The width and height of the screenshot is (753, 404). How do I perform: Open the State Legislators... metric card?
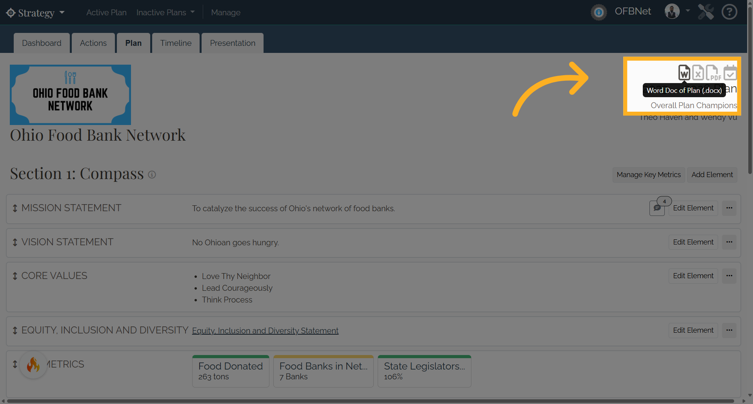[x=424, y=371]
